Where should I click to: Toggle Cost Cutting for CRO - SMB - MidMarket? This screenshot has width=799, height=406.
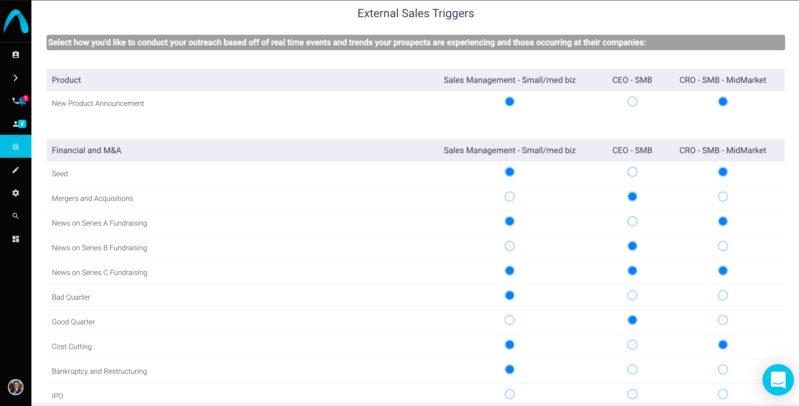tap(723, 345)
